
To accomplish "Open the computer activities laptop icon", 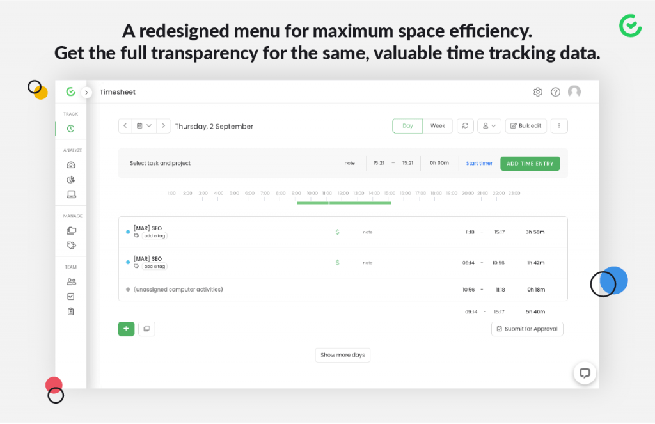I will click(71, 194).
